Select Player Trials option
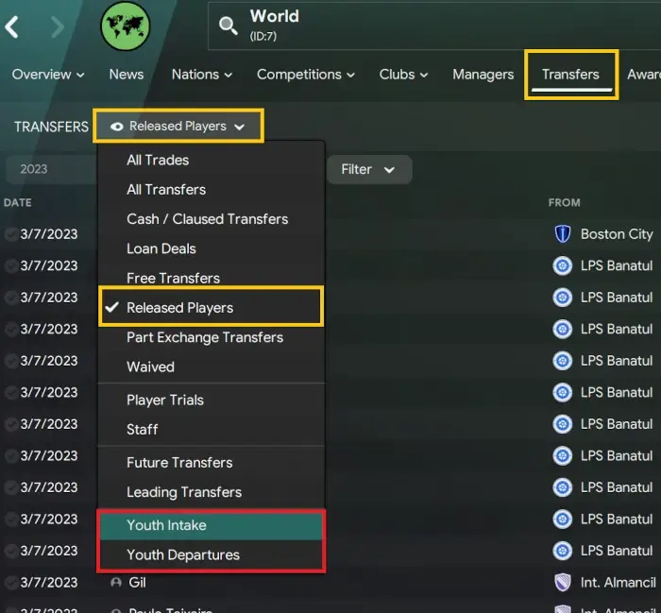661x613 pixels. click(212, 400)
